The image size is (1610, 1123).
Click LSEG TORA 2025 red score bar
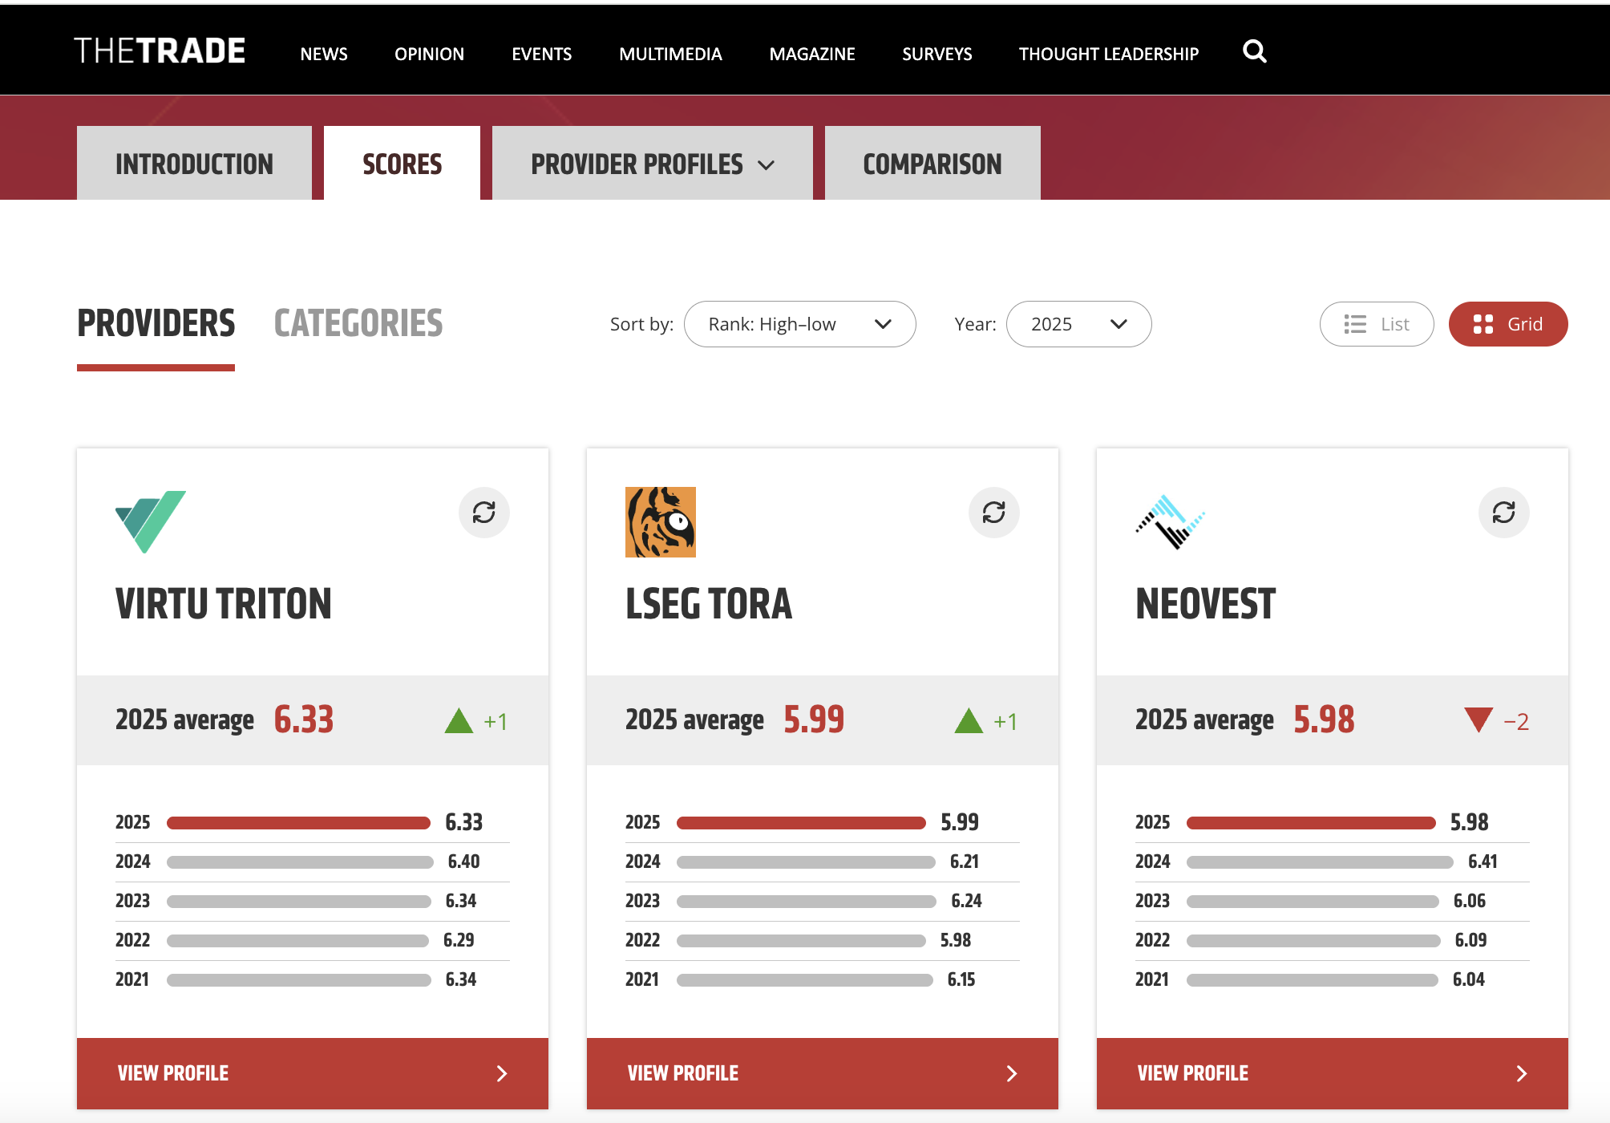point(800,823)
